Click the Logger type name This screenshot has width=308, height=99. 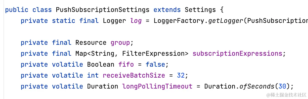114,21
